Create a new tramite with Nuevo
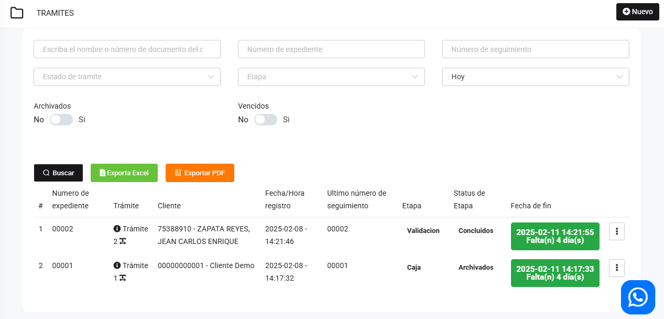Screen dimensions: 664x319 click(x=637, y=12)
